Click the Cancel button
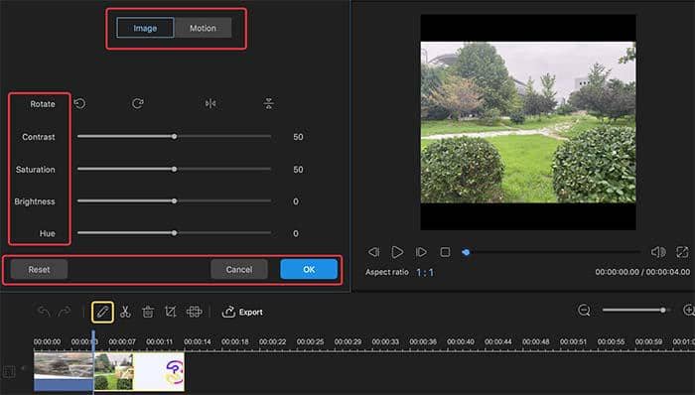The image size is (695, 395). (239, 269)
